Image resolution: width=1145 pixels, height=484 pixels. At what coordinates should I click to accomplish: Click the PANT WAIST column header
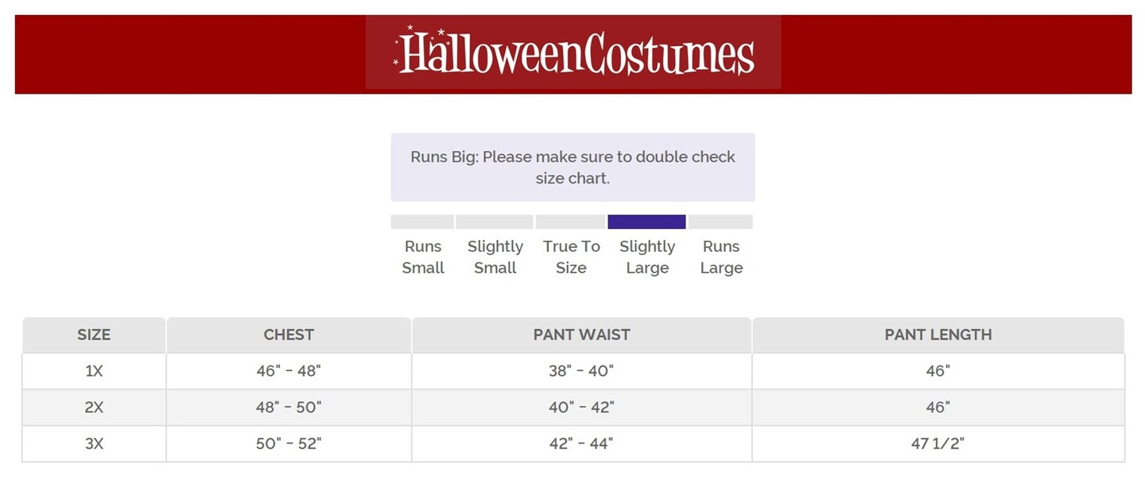tap(581, 335)
